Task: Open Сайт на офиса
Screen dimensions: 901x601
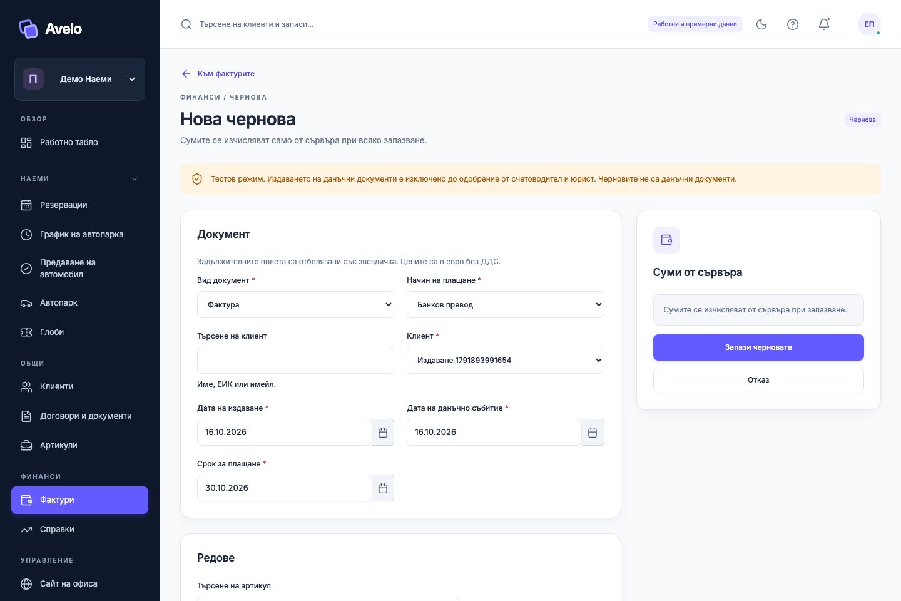Action: (79, 584)
